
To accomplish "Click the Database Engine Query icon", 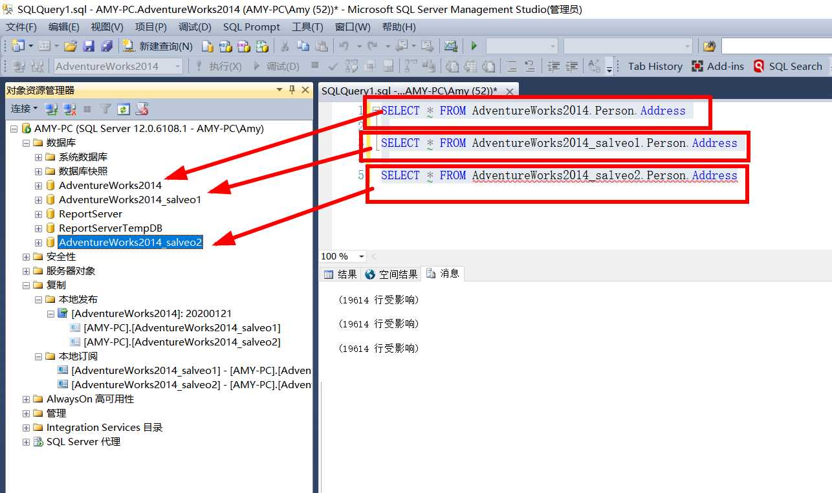I will tap(208, 46).
